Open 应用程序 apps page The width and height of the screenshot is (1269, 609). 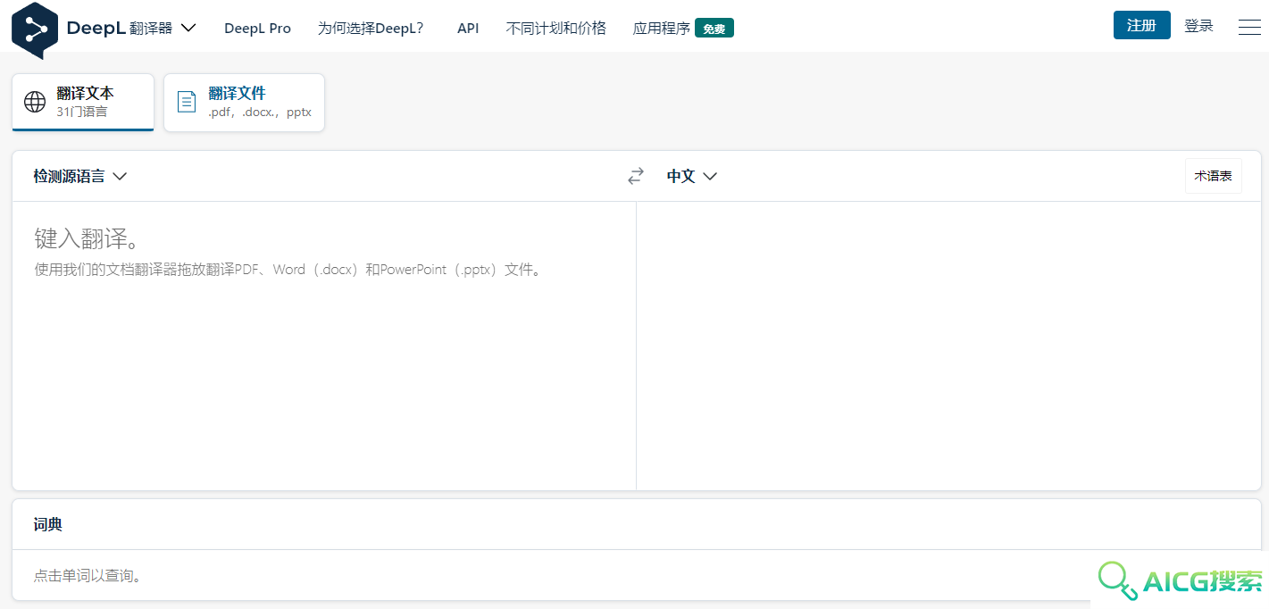662,29
